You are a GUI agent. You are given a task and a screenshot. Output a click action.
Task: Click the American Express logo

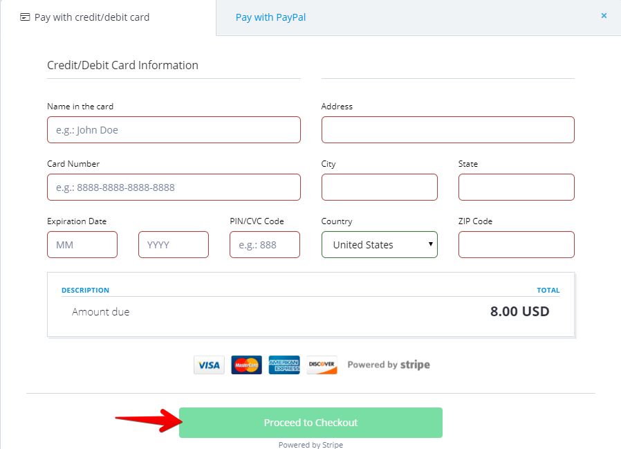pyautogui.click(x=284, y=365)
